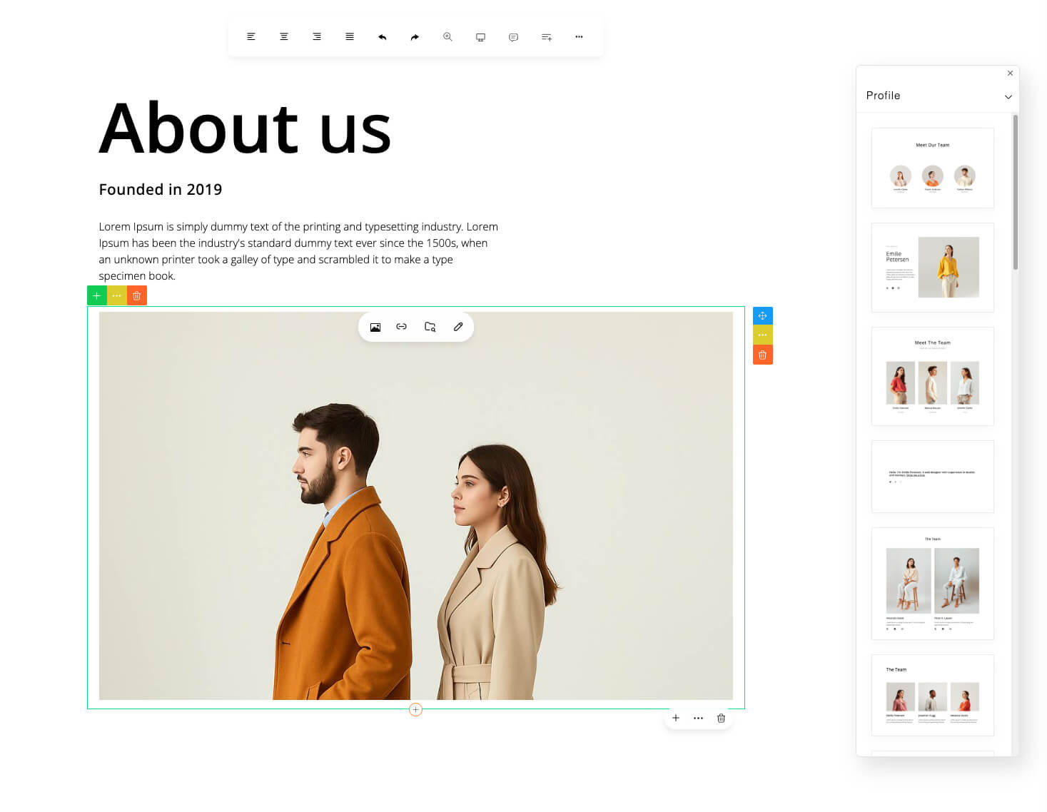Change image using picture icon
The width and height of the screenshot is (1047, 812).
(375, 327)
